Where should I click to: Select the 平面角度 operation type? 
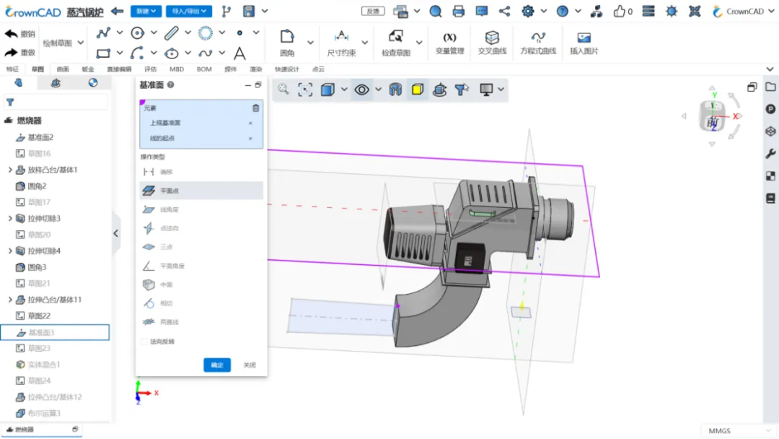(x=201, y=266)
